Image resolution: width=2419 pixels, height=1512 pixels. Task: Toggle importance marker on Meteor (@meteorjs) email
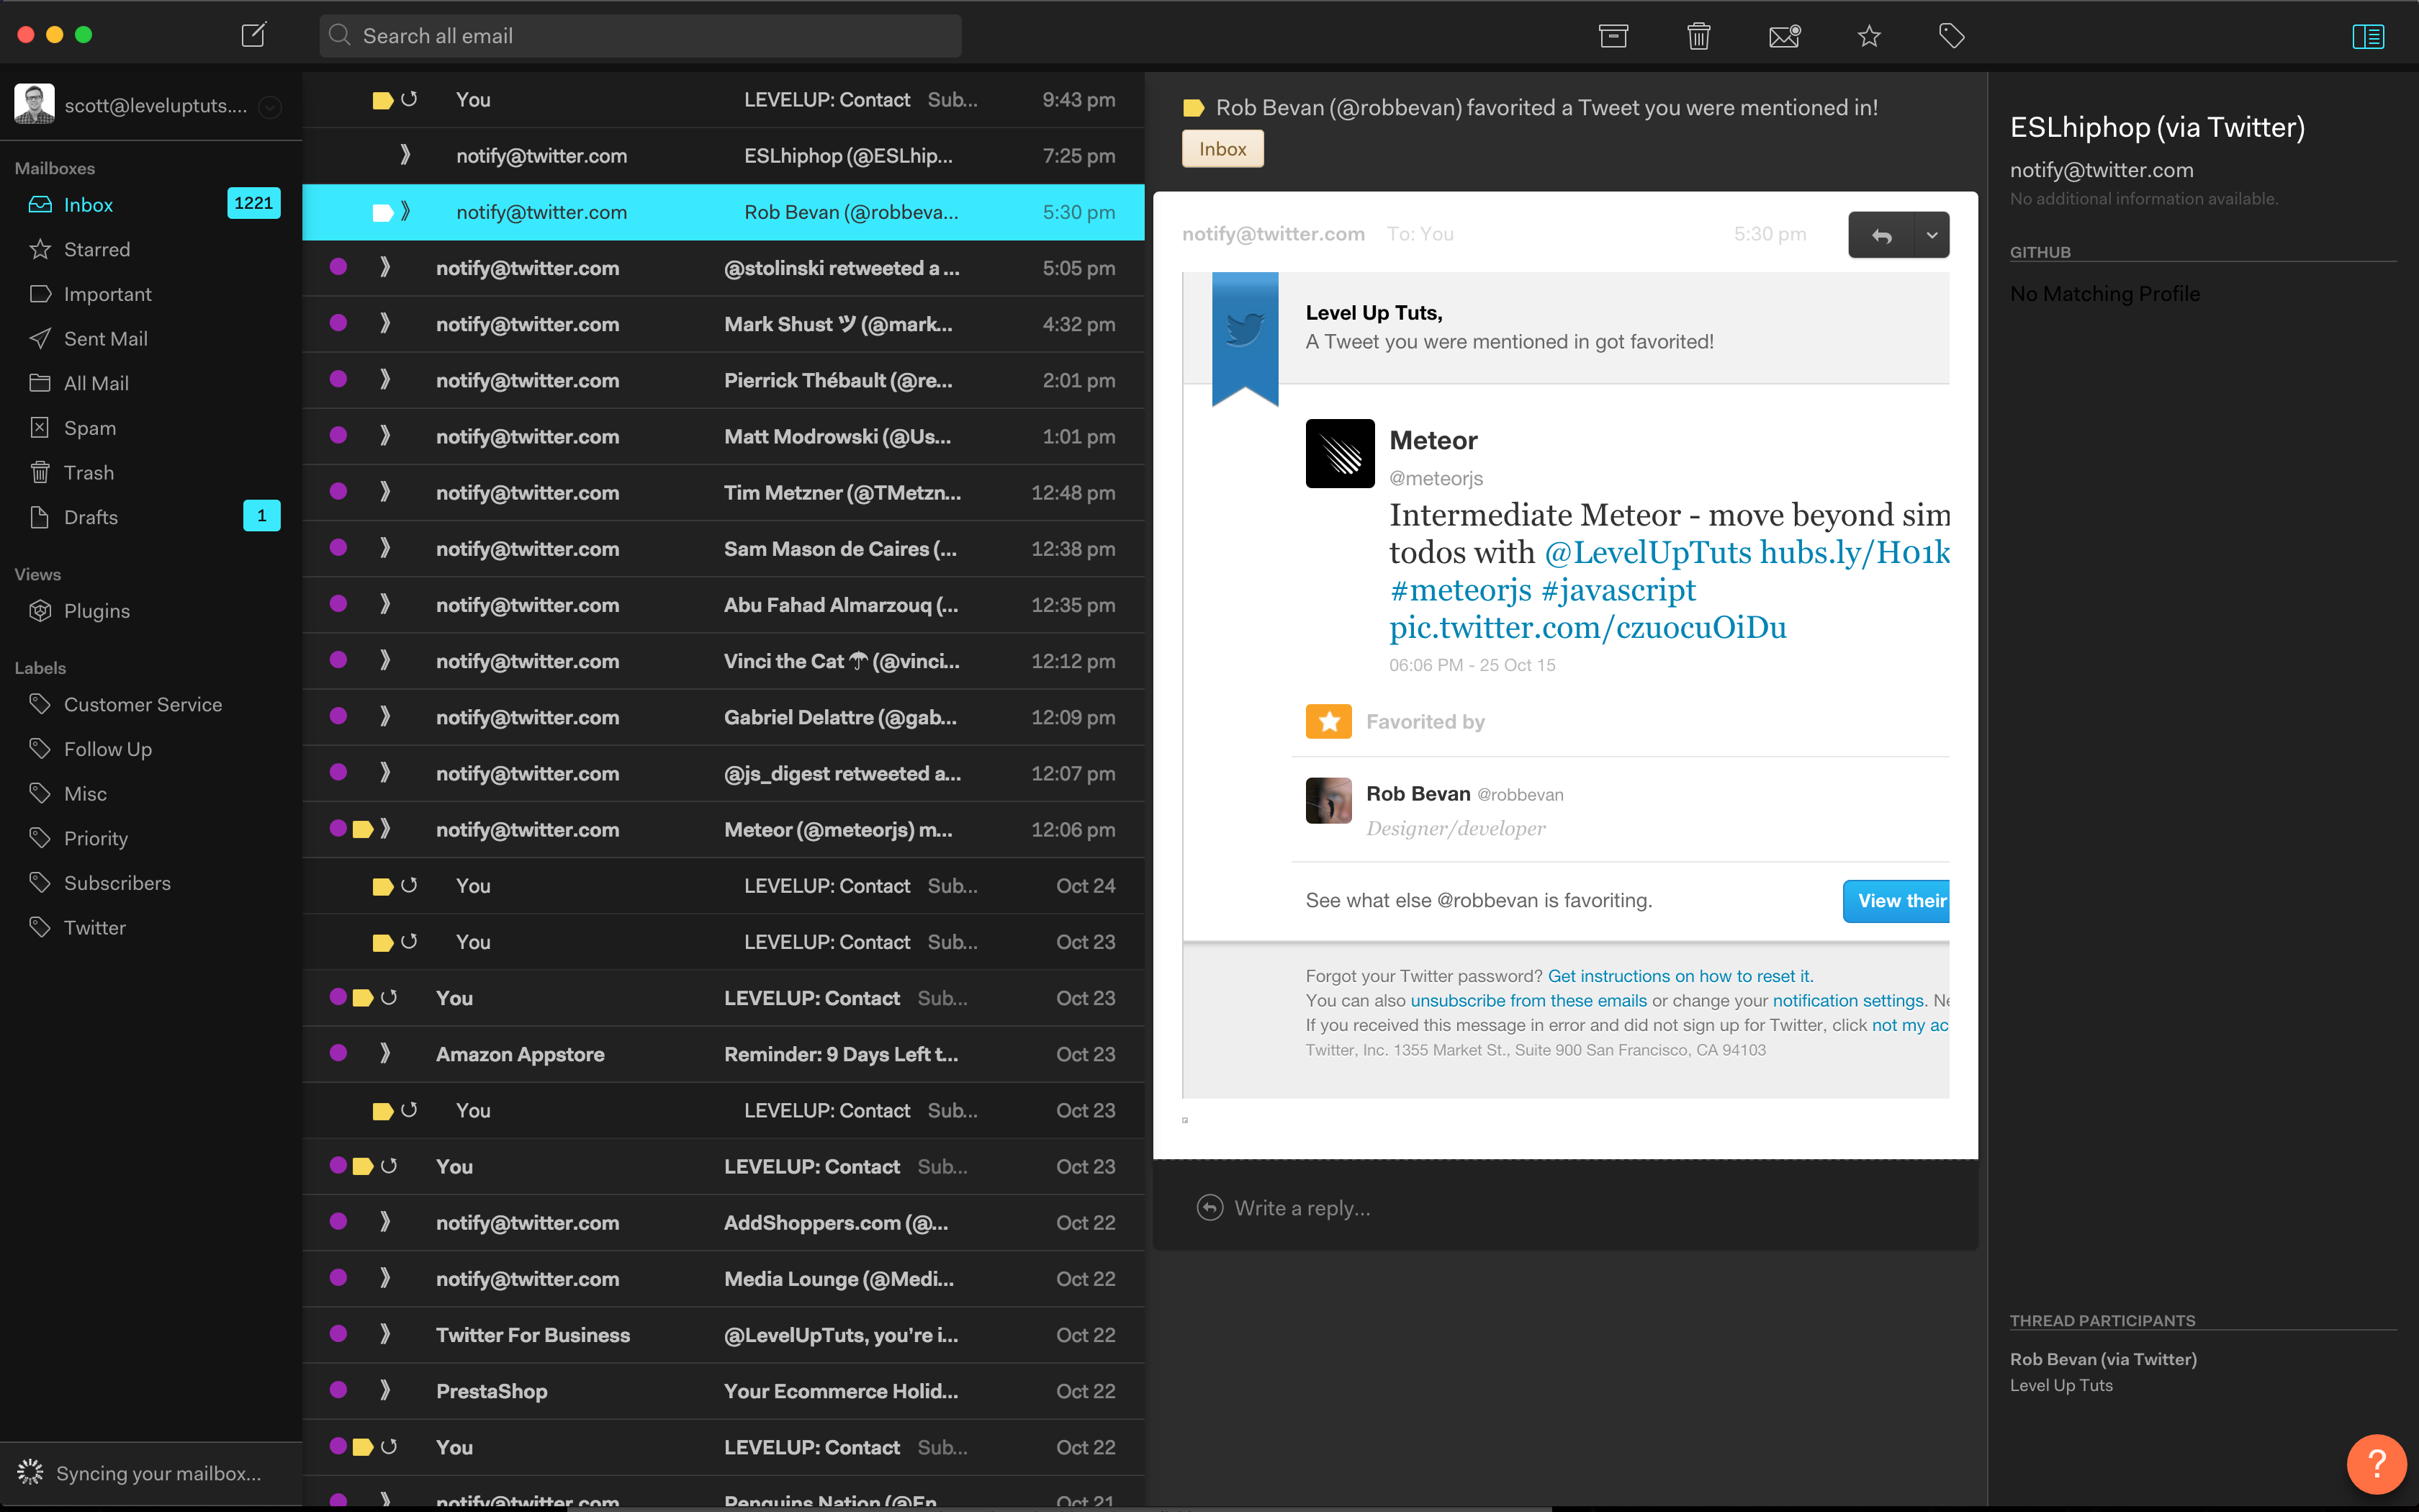pos(363,829)
